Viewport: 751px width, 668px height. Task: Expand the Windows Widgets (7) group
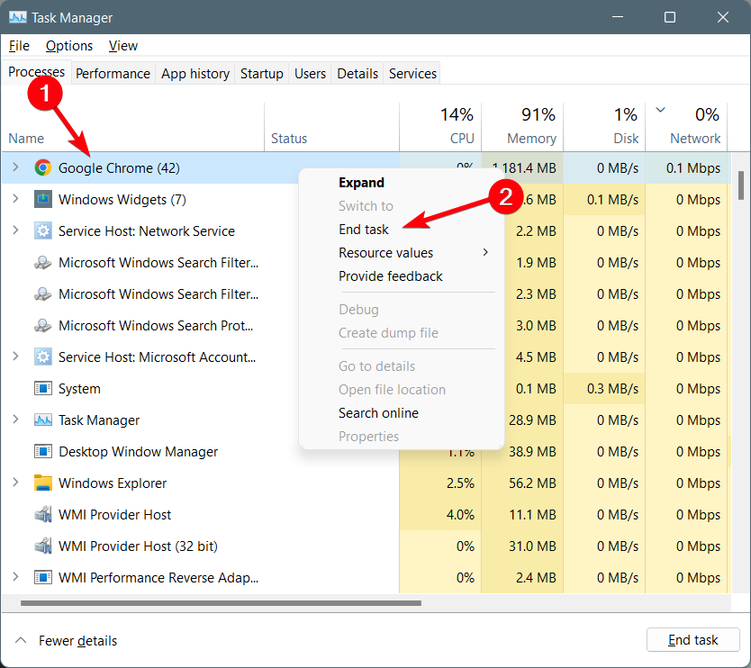pyautogui.click(x=16, y=199)
